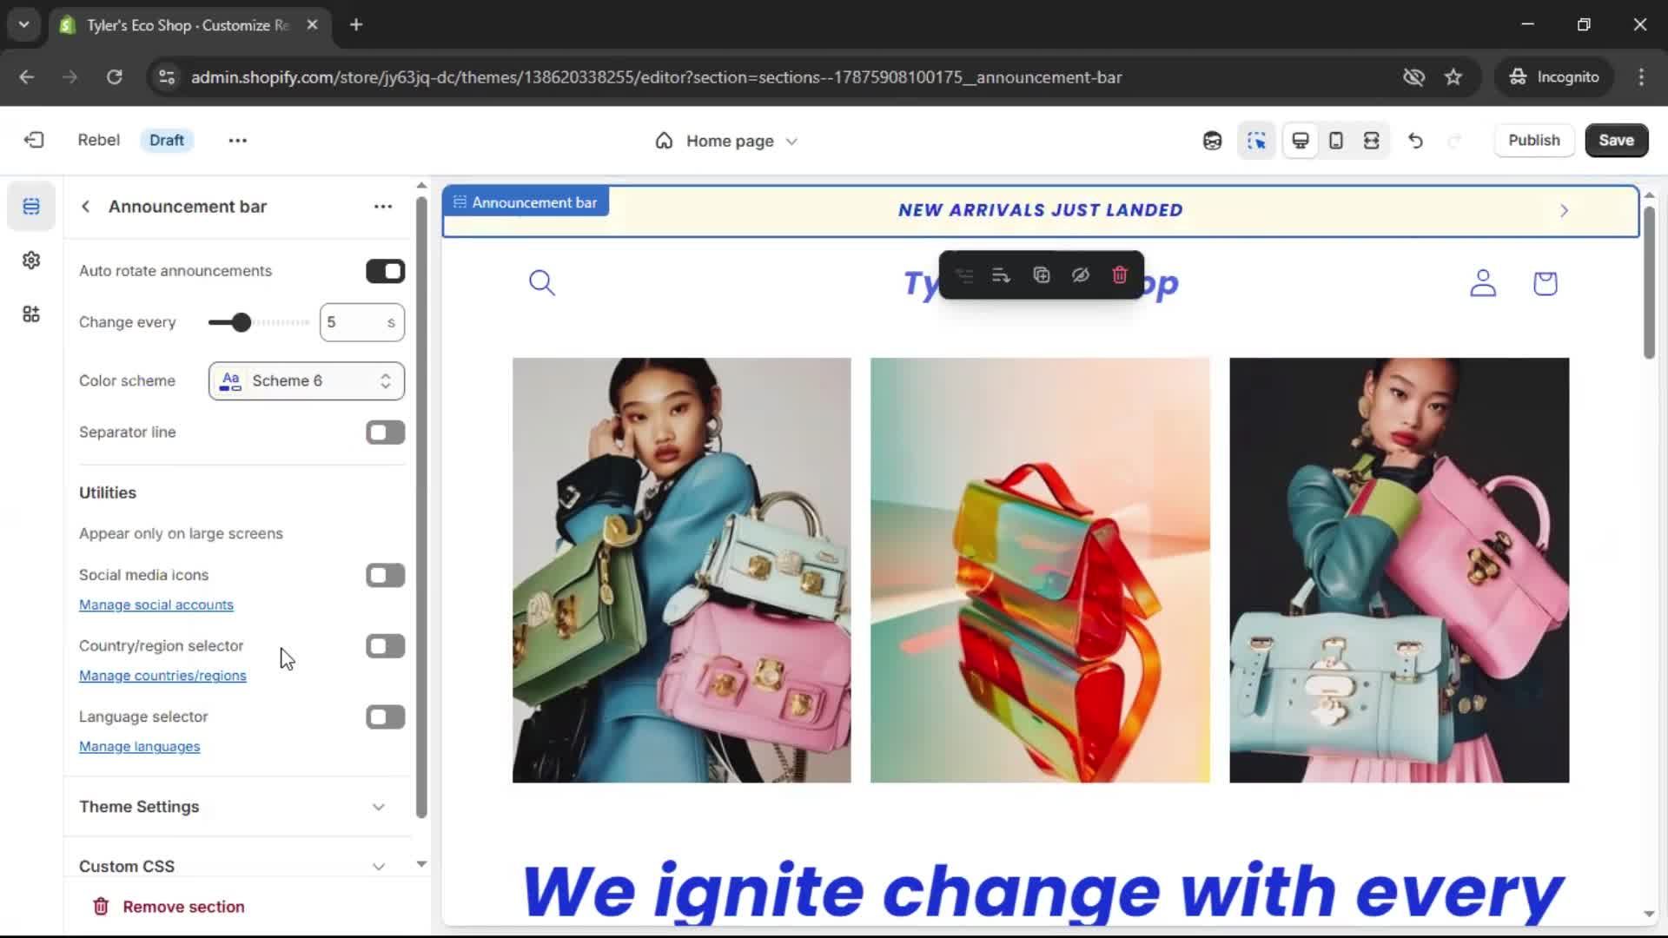
Task: Open the theme three-dot menu beside Draft
Action: pos(237,141)
